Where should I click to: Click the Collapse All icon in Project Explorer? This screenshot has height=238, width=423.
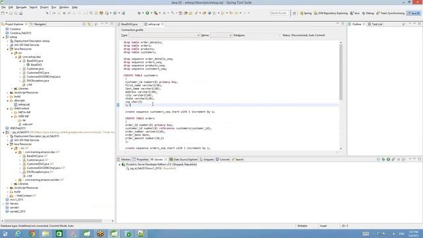(x=84, y=24)
